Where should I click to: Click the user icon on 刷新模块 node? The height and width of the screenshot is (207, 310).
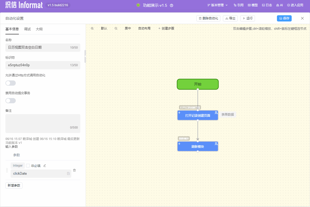[x=216, y=144]
